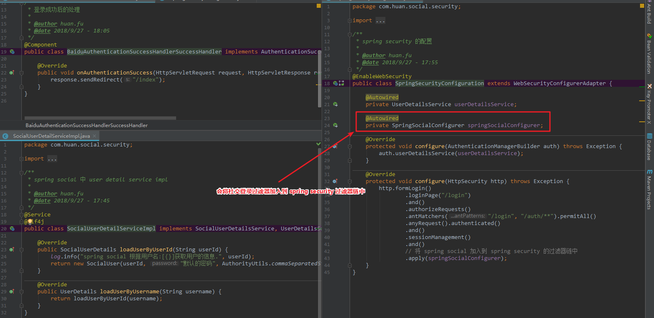Screen dimensions: 654x318
Task: Click fold end marker at onAuthenticationSuccess closing brace
Action: 21,87
